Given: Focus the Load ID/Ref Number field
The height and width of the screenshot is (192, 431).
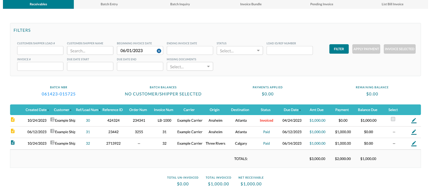Looking at the screenshot, I should point(290,51).
